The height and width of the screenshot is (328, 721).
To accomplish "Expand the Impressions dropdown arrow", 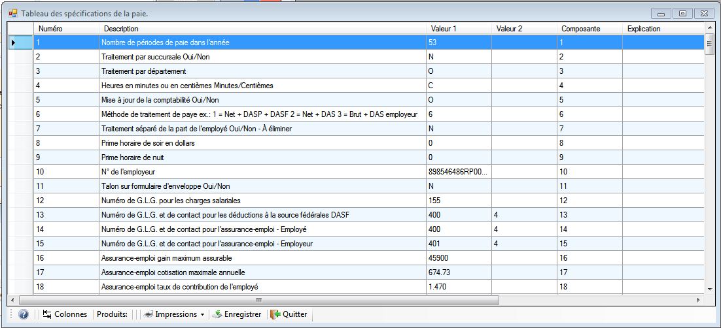I will (202, 314).
